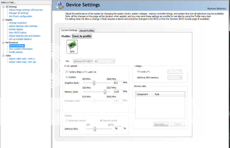Choose Manual control for cooling
This screenshot has width=230, height=148.
coord(101,120)
